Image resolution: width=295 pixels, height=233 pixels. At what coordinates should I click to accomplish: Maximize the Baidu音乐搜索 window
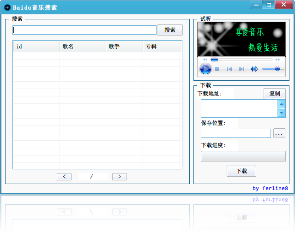tap(269, 5)
